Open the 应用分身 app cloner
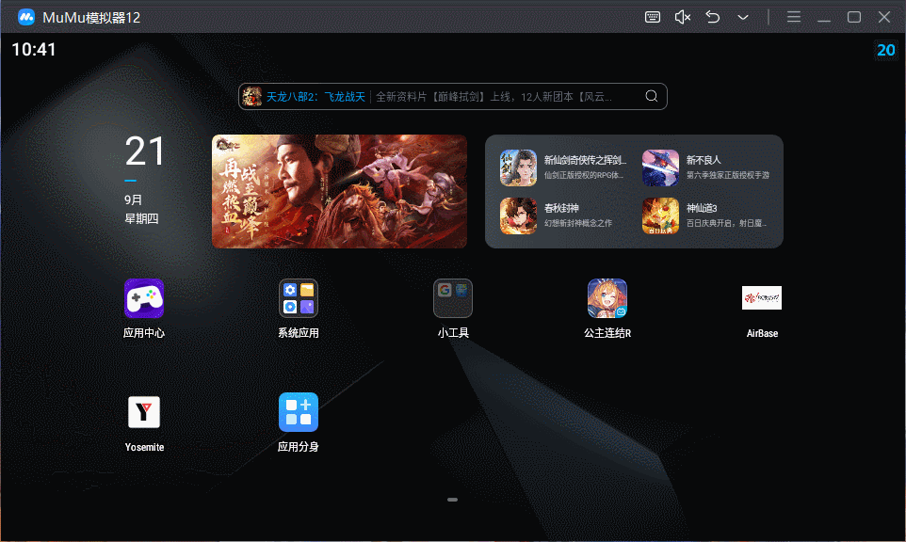This screenshot has width=906, height=542. [299, 412]
